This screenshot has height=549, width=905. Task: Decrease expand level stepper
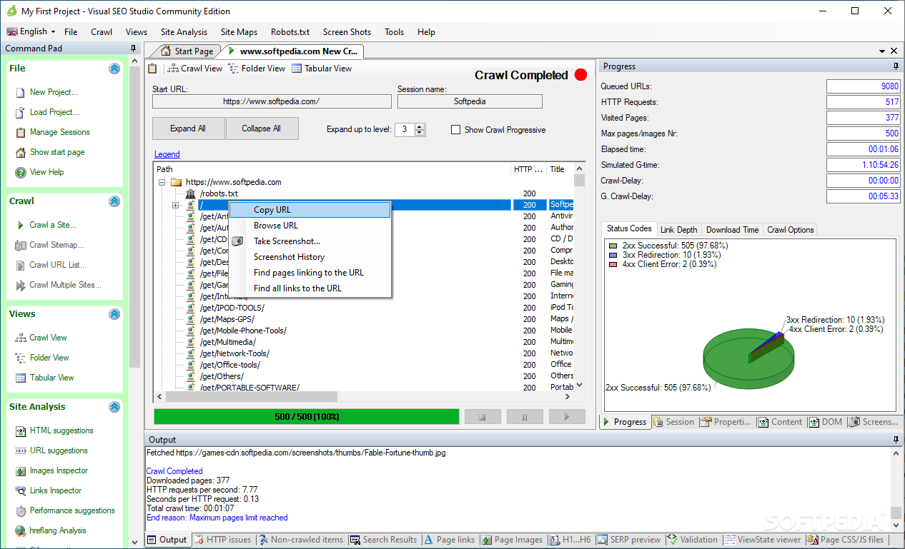[420, 133]
